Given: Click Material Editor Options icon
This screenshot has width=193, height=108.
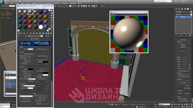Looking at the screenshot, I should pos(52,25).
